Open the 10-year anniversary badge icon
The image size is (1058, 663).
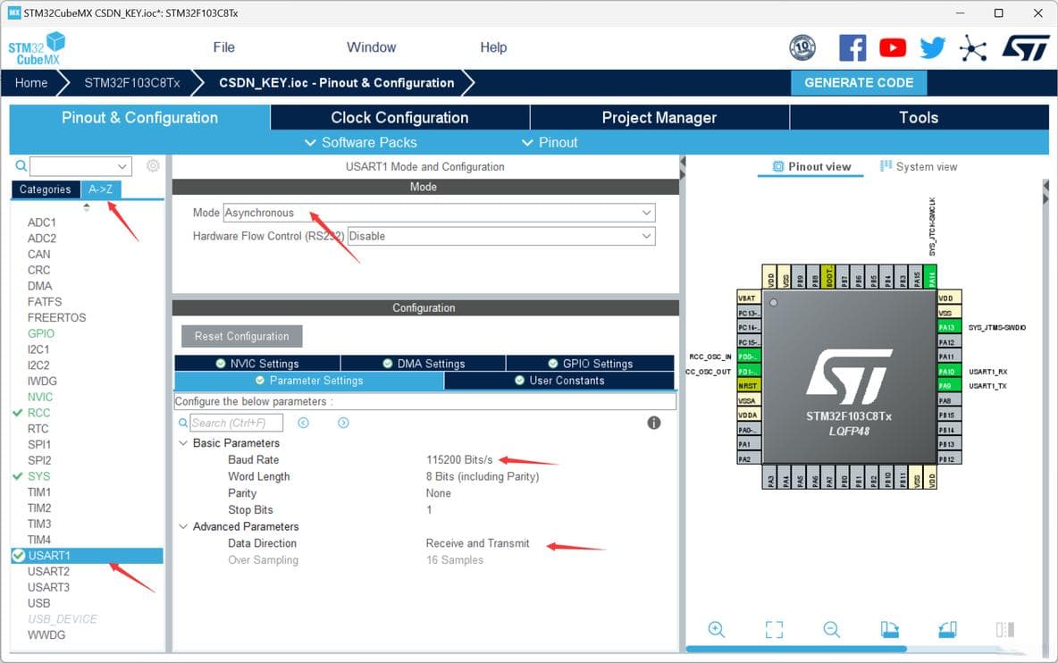pyautogui.click(x=802, y=47)
